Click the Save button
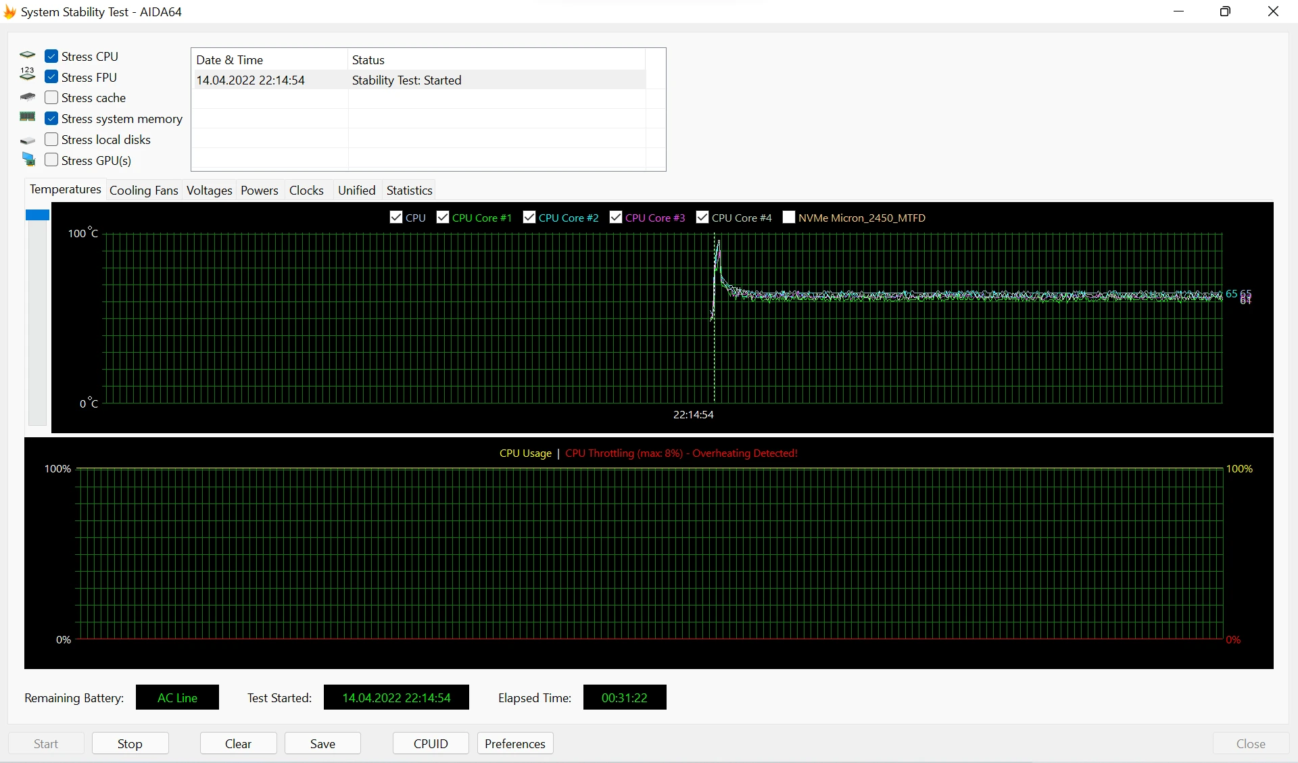 point(322,743)
